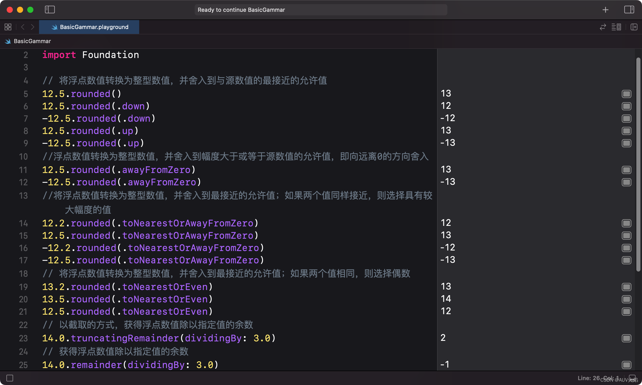Image resolution: width=642 pixels, height=385 pixels.
Task: Show result for line 15 toNearestOrAwayFromZero
Action: point(626,236)
